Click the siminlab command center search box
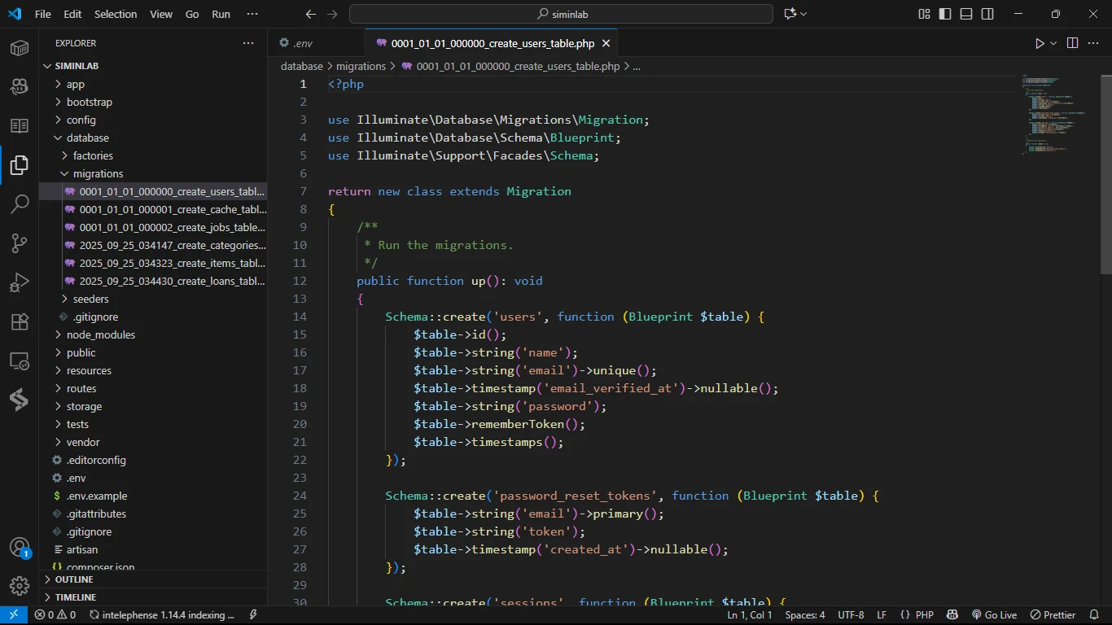Screen dimensions: 1112x625 click(x=561, y=14)
